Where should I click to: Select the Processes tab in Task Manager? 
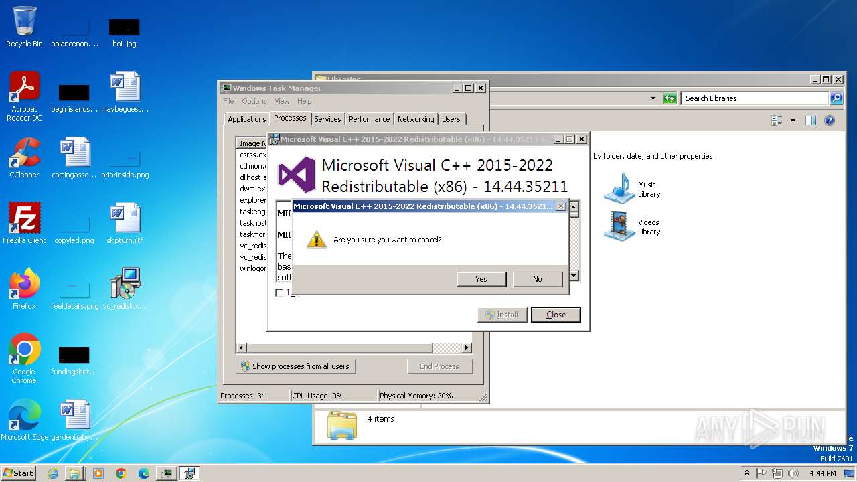pyautogui.click(x=290, y=118)
